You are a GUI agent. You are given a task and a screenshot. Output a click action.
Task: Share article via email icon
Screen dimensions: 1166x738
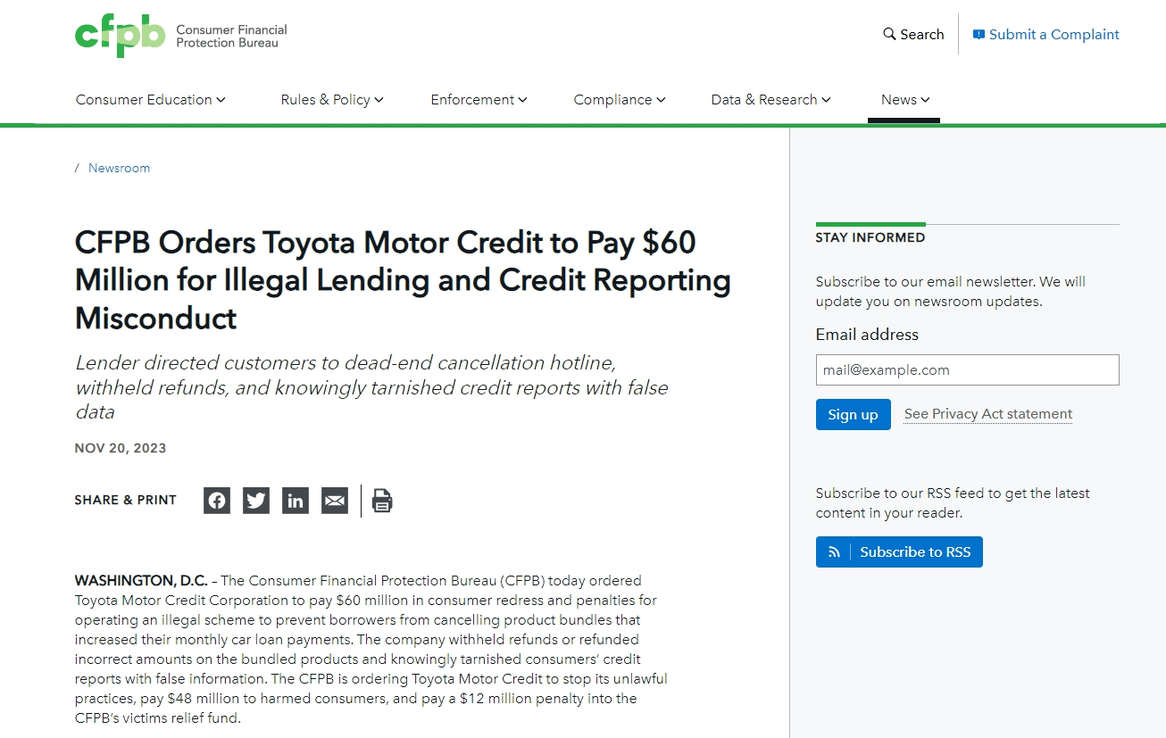point(335,501)
